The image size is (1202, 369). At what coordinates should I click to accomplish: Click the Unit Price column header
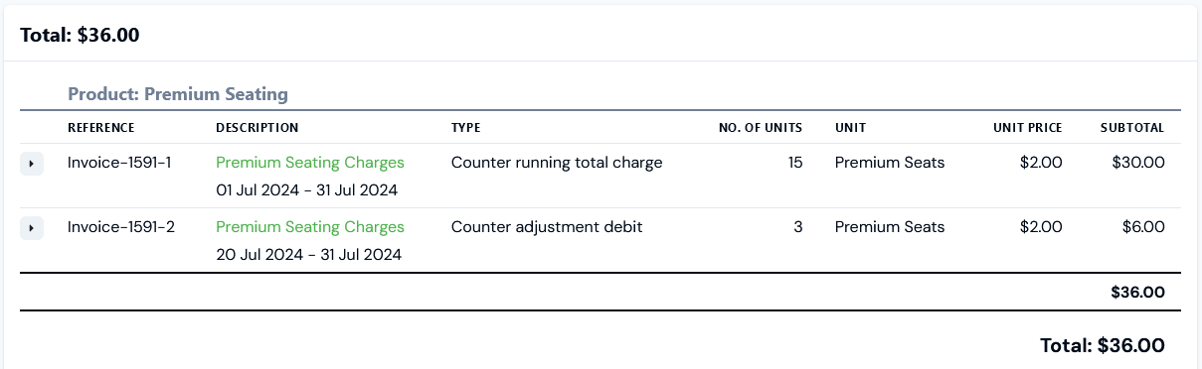click(x=1027, y=128)
